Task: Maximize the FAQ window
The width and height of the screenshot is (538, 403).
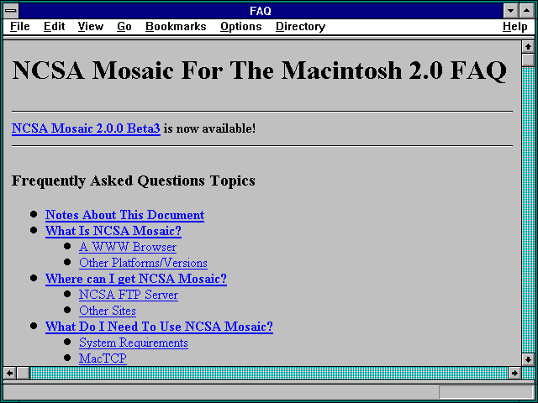Action: (x=527, y=11)
